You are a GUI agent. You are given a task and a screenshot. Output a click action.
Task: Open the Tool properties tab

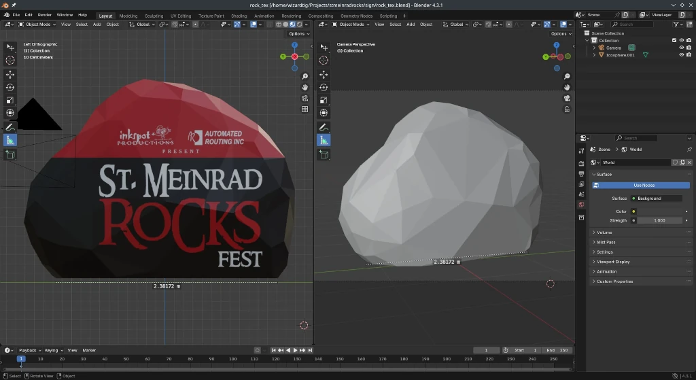(581, 151)
